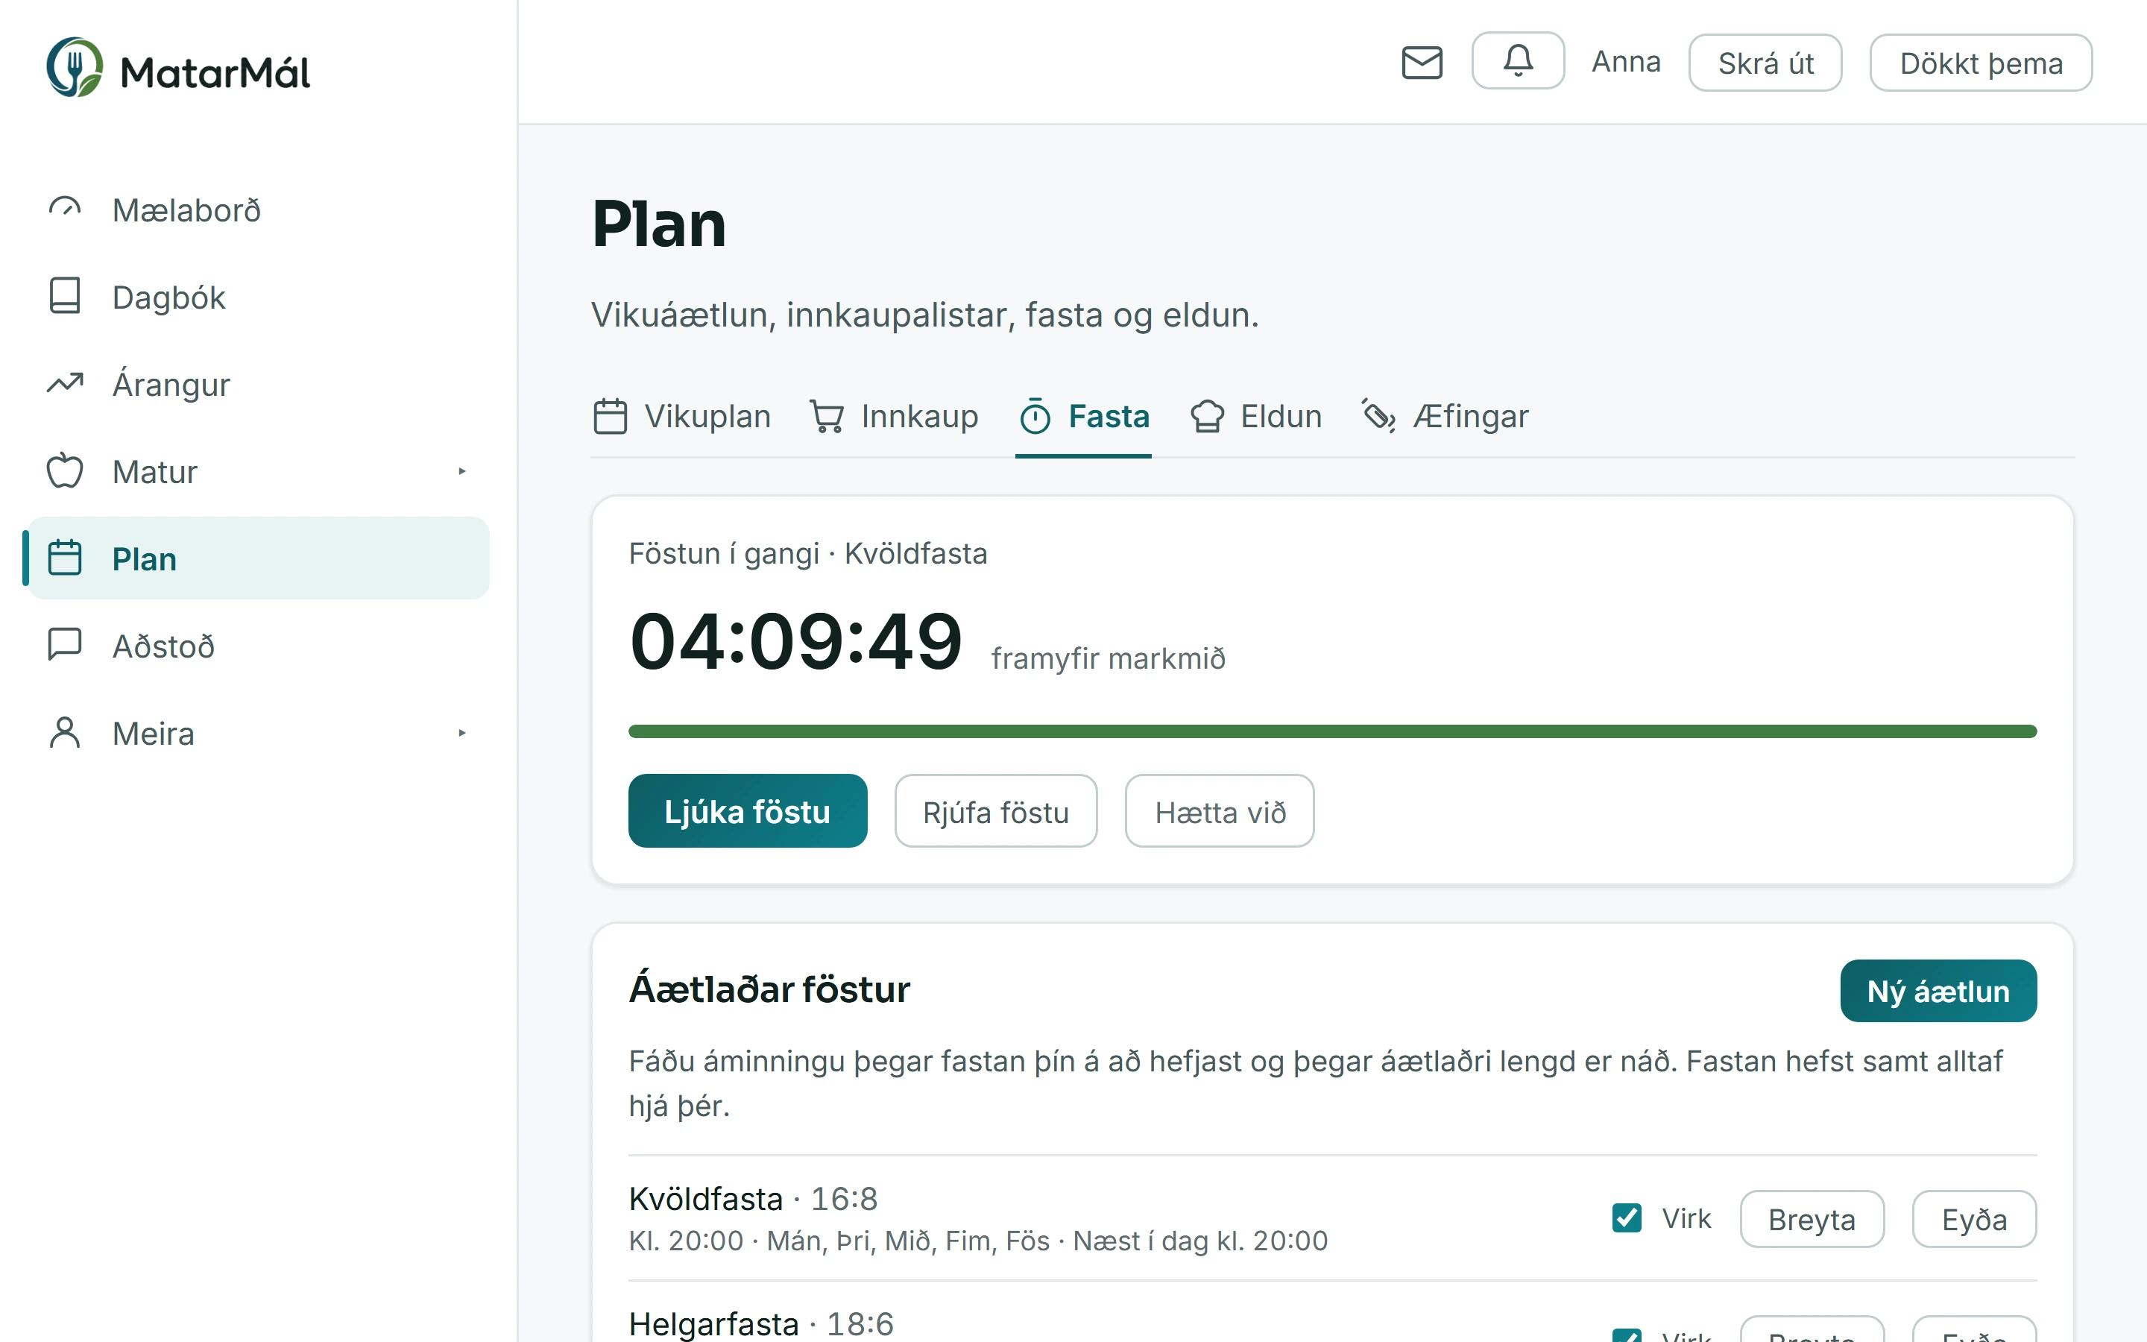The width and height of the screenshot is (2147, 1342).
Task: Click Breyta for Kvöldfasta
Action: coord(1812,1219)
